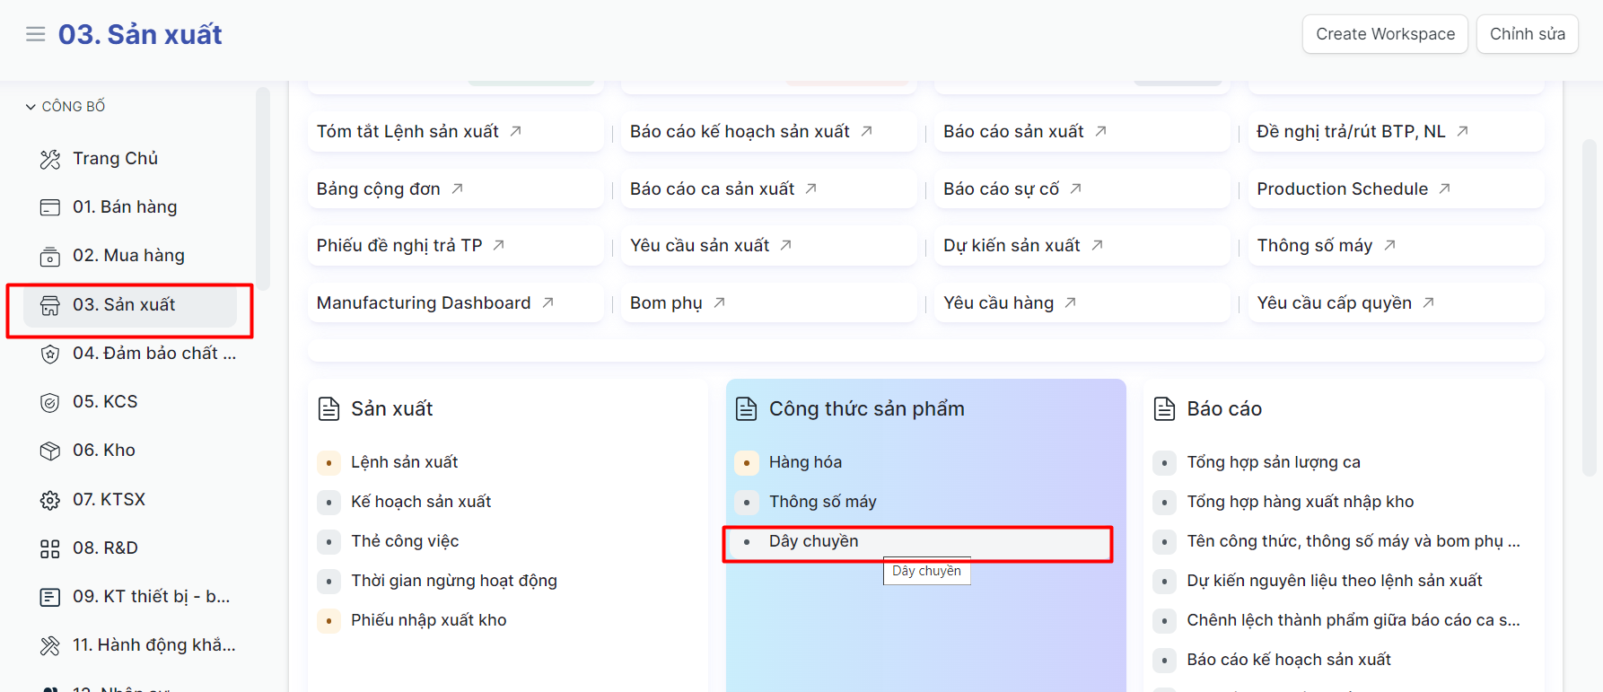Open 07. KTSX gear icon

50,500
